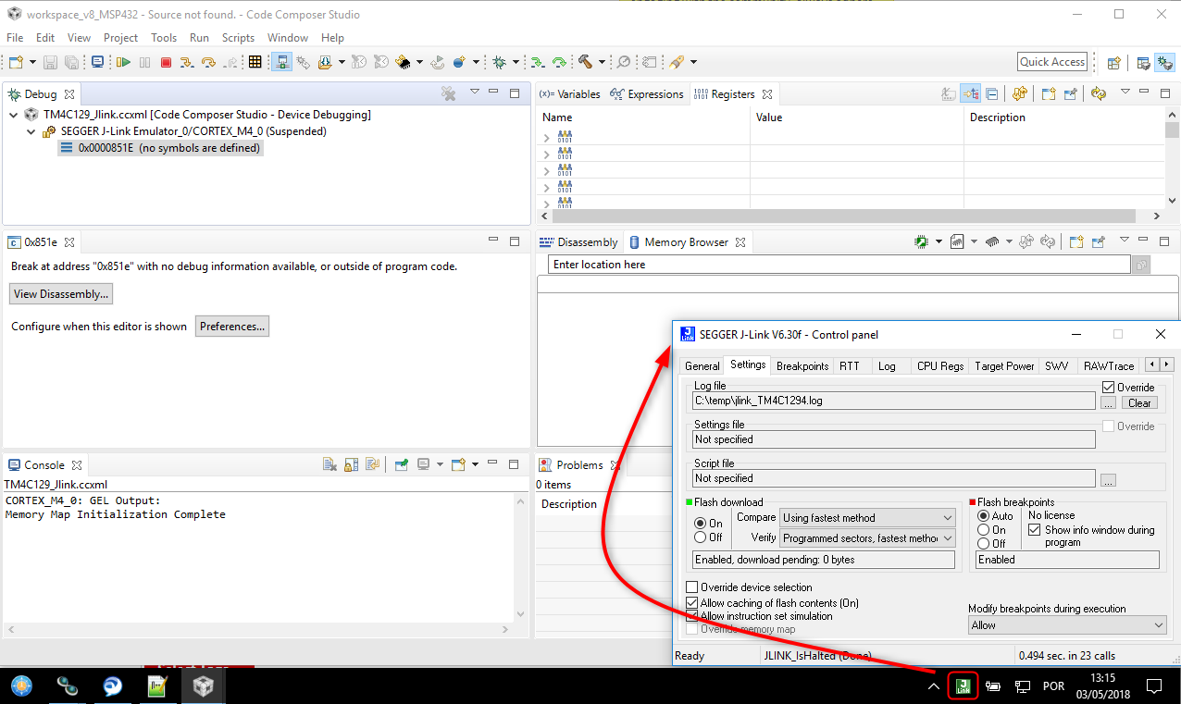Click the Step Into toolbar icon
This screenshot has height=704, width=1181.
click(x=188, y=61)
